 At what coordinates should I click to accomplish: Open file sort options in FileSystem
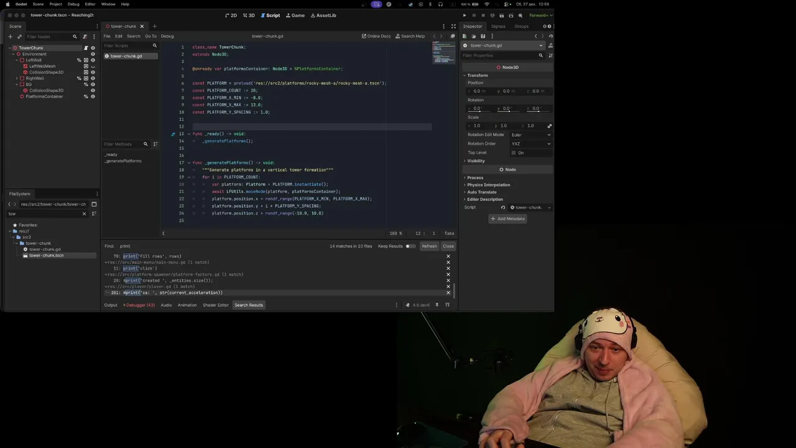click(x=94, y=214)
